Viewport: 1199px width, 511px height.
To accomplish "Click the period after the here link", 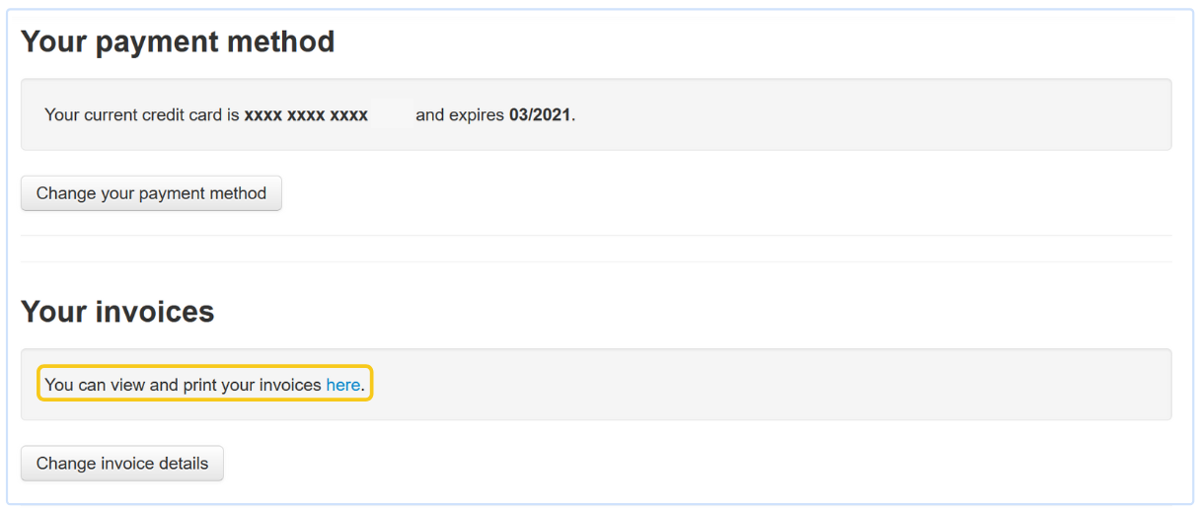I will tap(363, 386).
